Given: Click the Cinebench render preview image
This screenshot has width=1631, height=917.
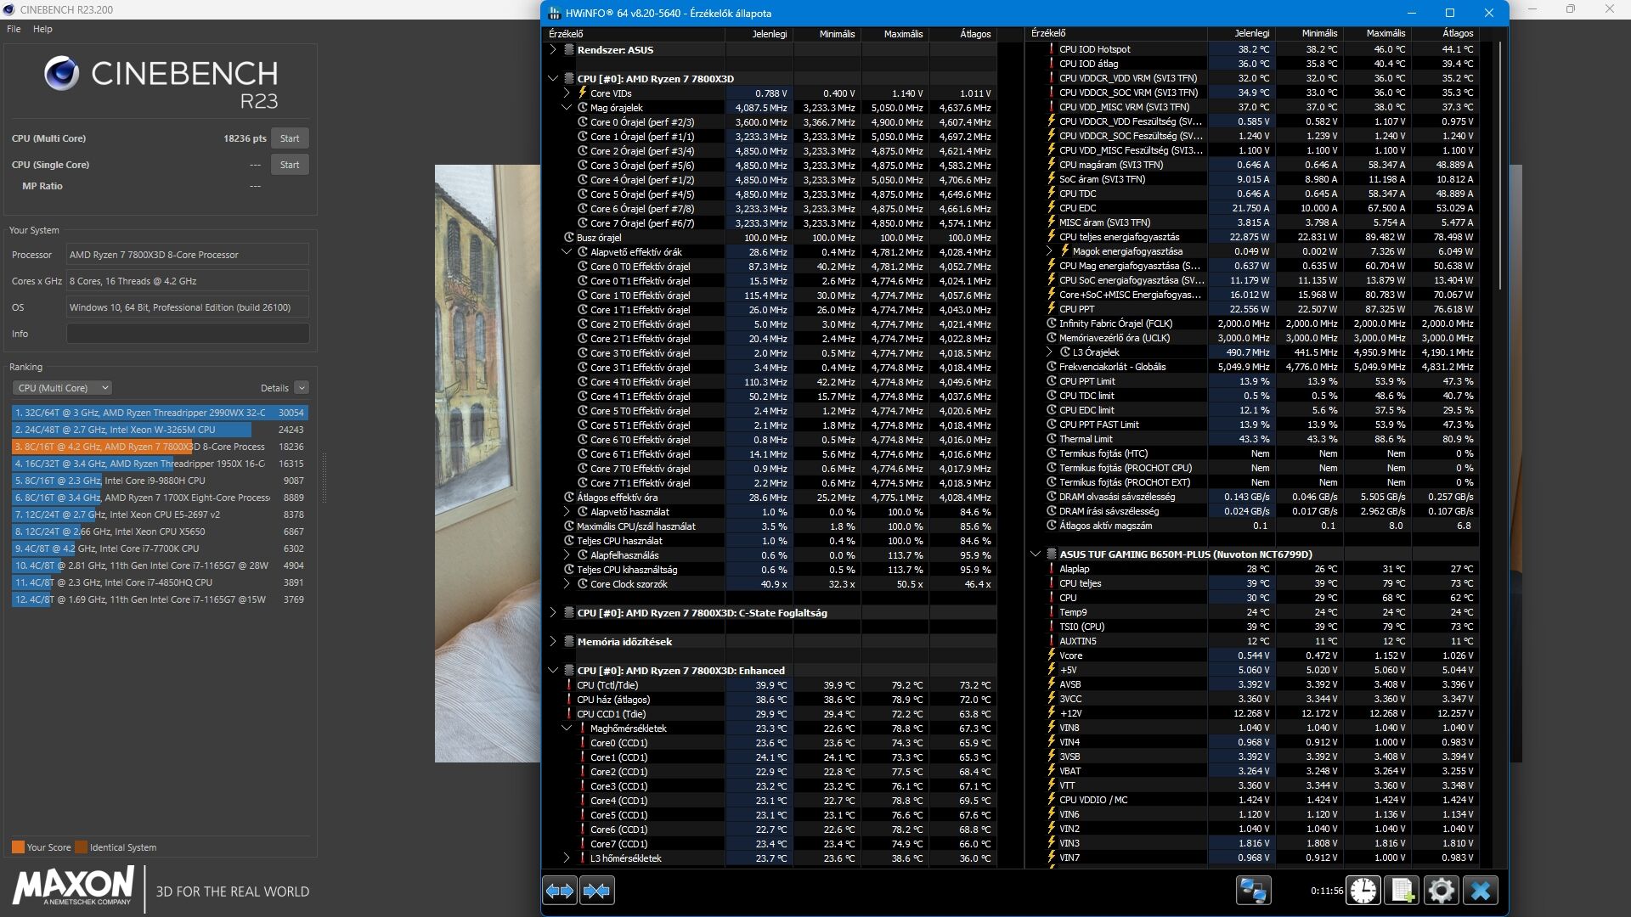Looking at the screenshot, I should pos(488,464).
